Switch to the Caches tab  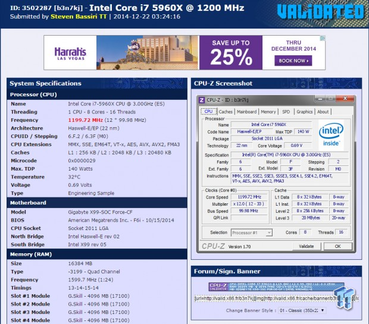point(226,112)
